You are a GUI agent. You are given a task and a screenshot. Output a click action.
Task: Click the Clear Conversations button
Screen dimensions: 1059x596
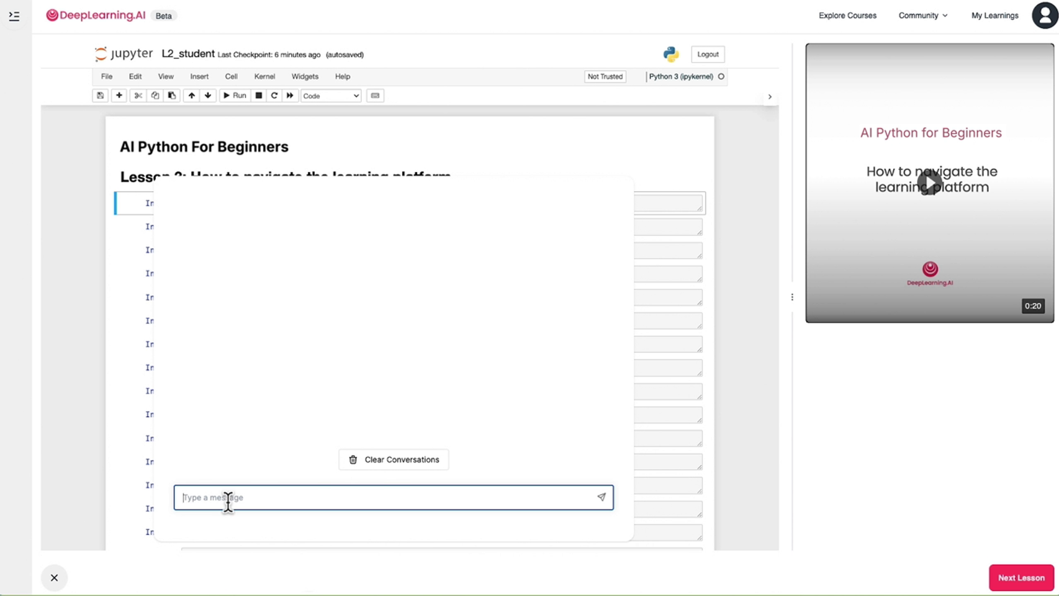(x=394, y=459)
